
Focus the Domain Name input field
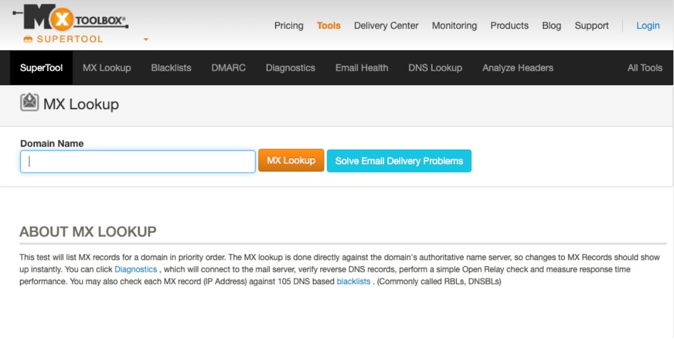click(138, 161)
